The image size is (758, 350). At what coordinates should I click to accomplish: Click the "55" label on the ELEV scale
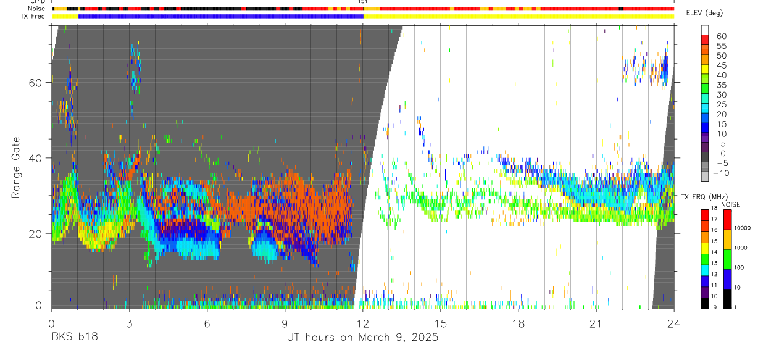[720, 46]
